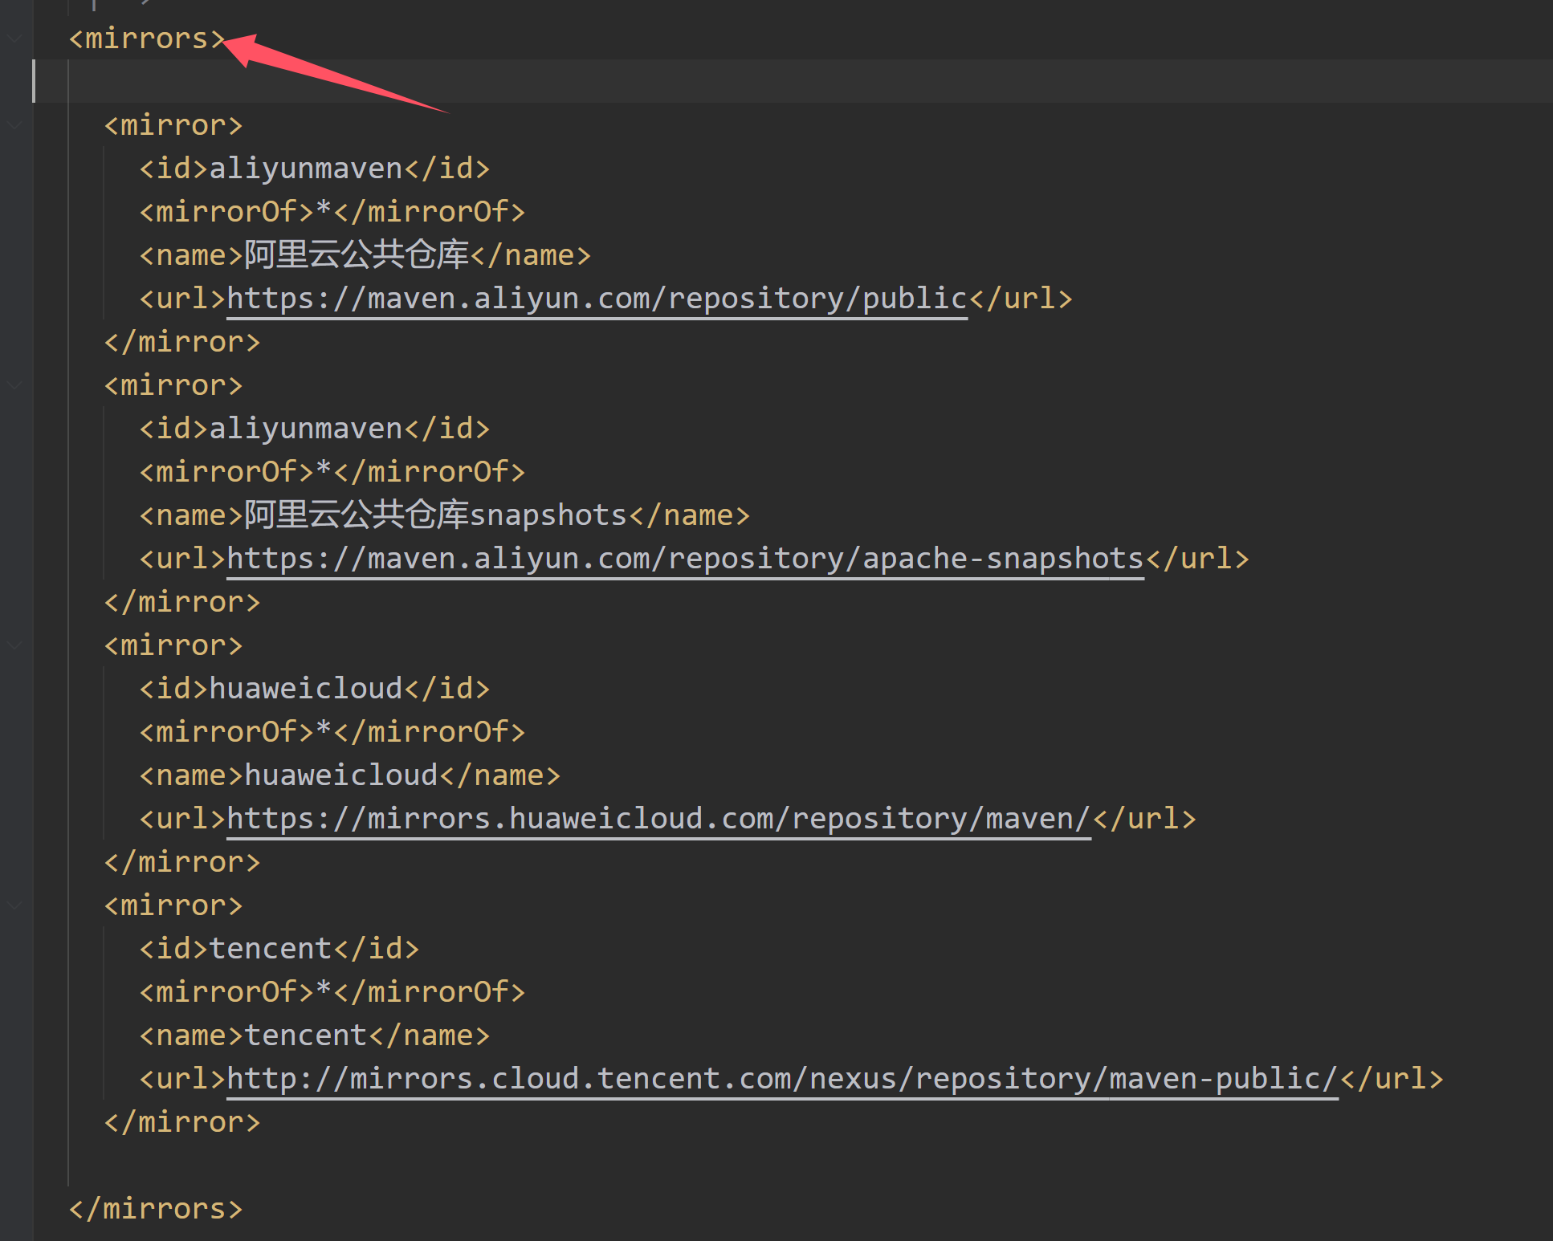Open the maven.aliyun.com/repository/public URL
Image resolution: width=1553 pixels, height=1241 pixels.
pos(597,299)
